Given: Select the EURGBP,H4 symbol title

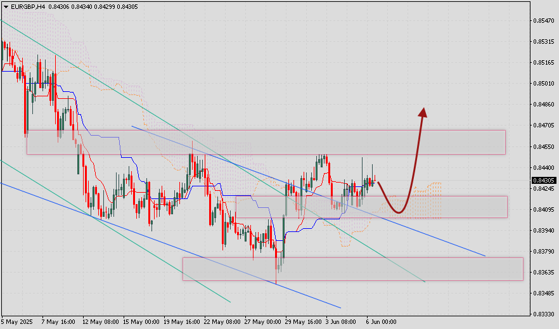Looking at the screenshot, I should (x=28, y=7).
